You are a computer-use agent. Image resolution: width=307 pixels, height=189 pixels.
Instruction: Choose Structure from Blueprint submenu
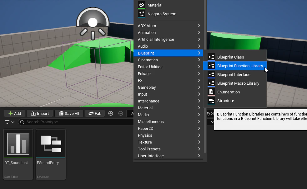(235, 101)
